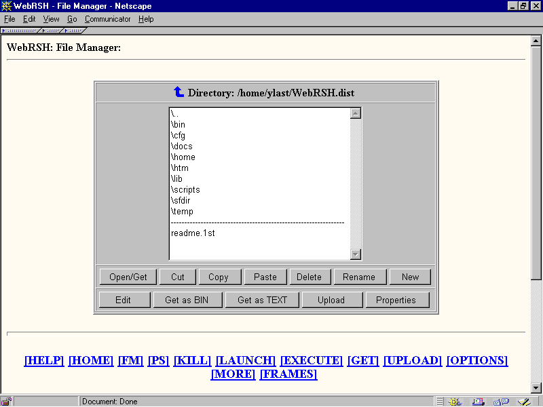Expand the third collapsed toolbar tab

tap(74, 31)
